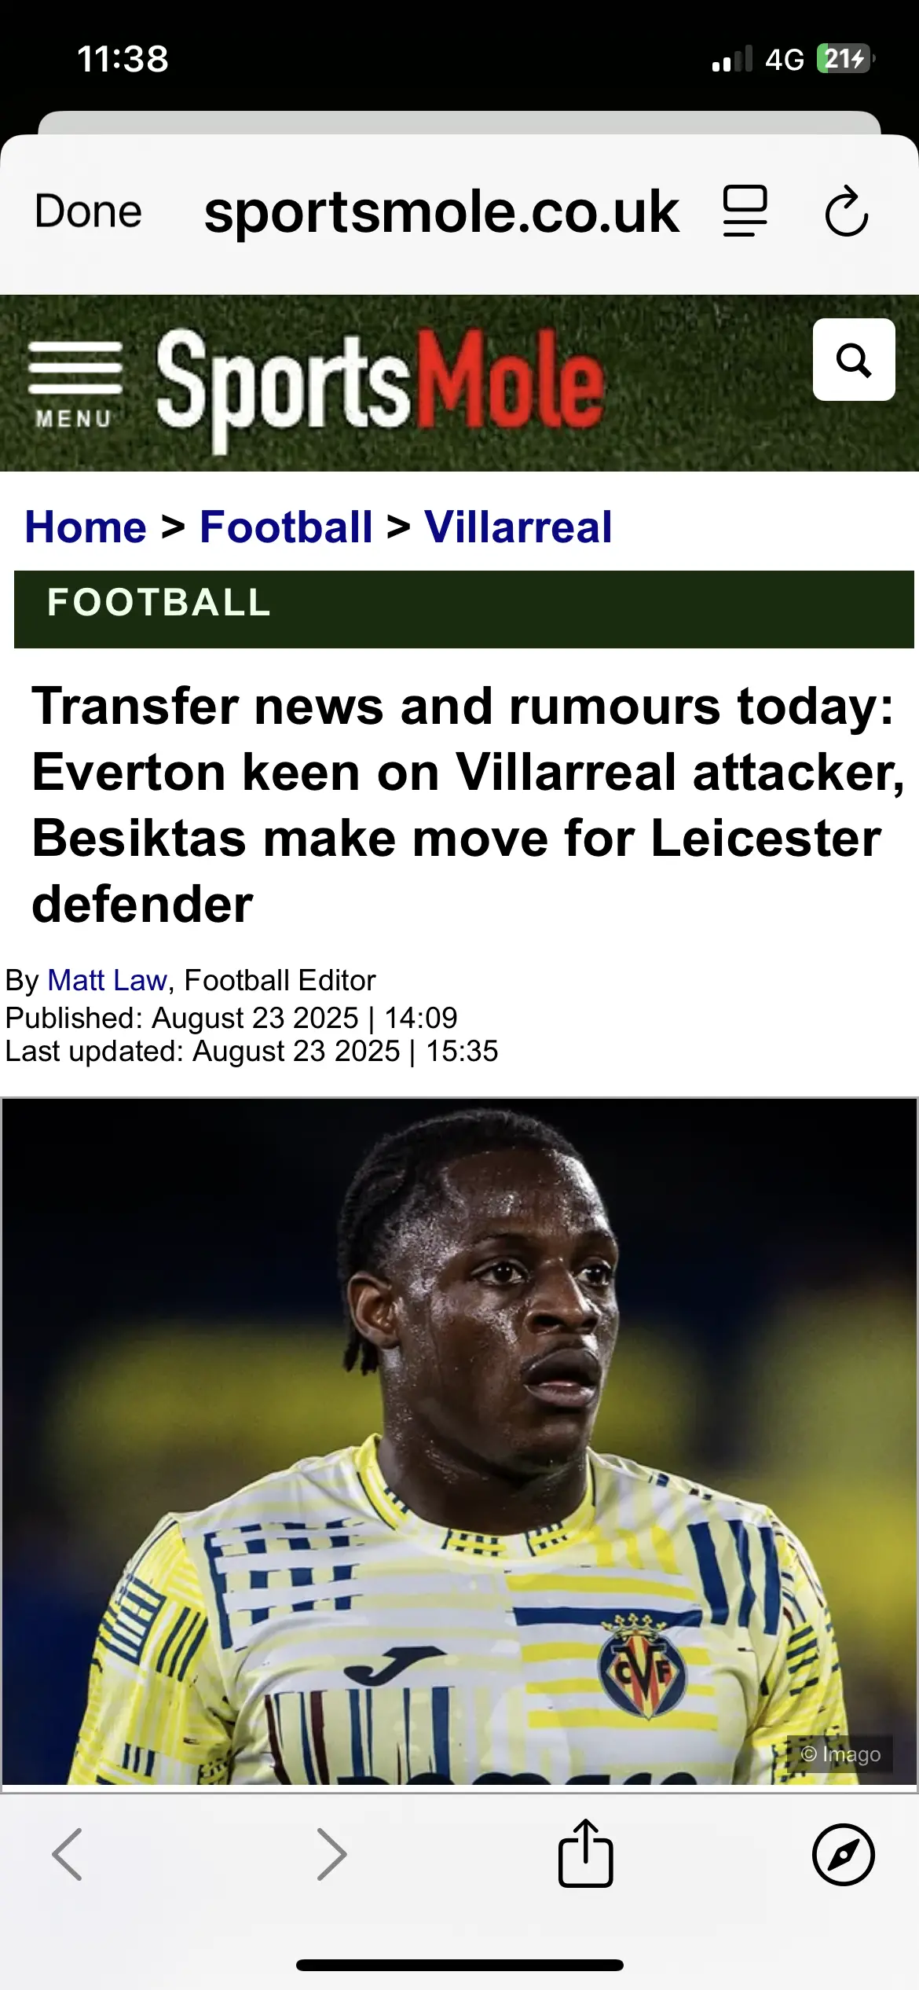Tap Done to close browser view
This screenshot has height=1990, width=919.
click(88, 211)
